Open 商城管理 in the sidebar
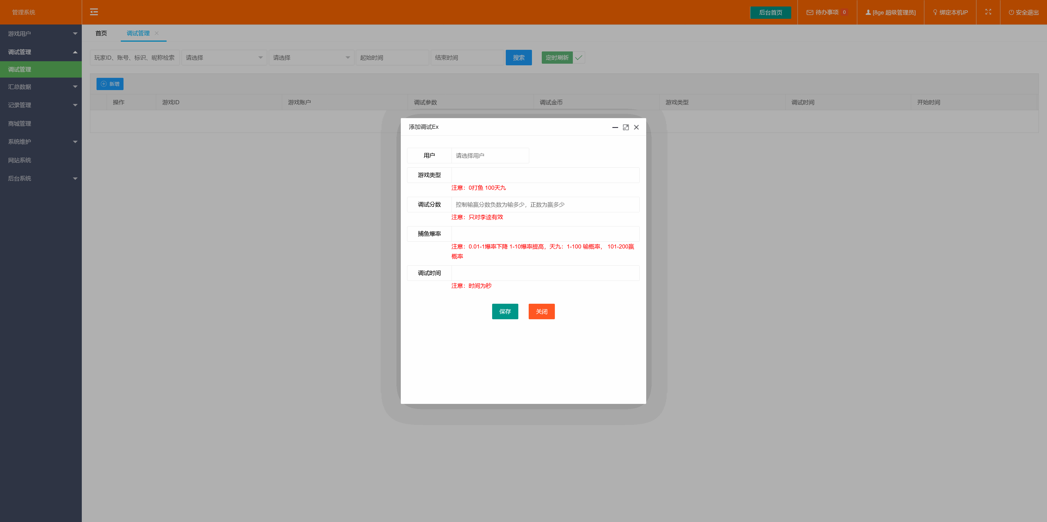This screenshot has height=522, width=1047. click(20, 124)
